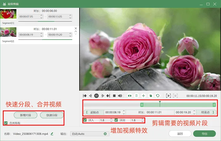Image resolution: width=221 pixels, height=141 pixels.
Task: Toggle 淡出 fade-out checkbox
Action: coord(116,120)
